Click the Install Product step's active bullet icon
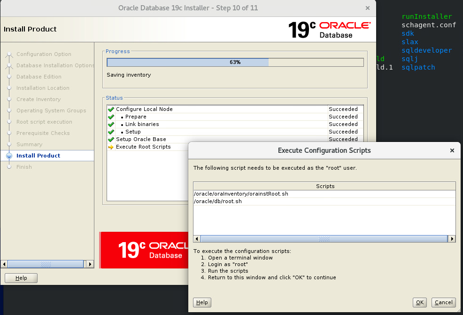Screen dimensions: 463x315 (9, 156)
